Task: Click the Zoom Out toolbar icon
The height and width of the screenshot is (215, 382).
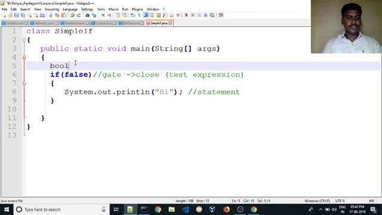Action: pyautogui.click(x=109, y=15)
